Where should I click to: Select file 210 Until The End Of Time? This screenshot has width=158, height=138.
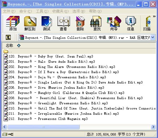[x=79, y=108]
